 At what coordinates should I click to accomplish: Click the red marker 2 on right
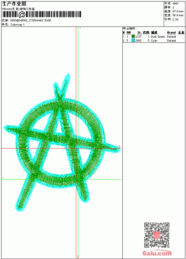119,147
